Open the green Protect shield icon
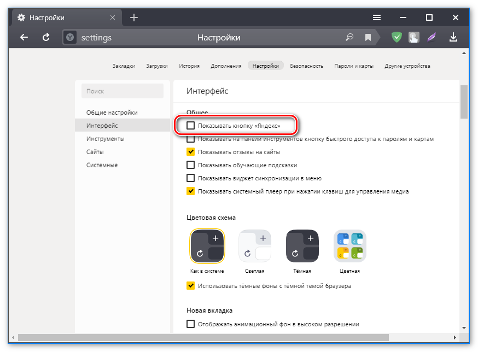478x352 pixels. [x=397, y=37]
